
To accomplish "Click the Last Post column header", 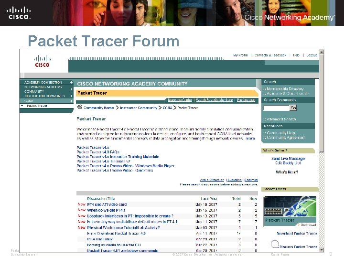I will click(x=209, y=199).
